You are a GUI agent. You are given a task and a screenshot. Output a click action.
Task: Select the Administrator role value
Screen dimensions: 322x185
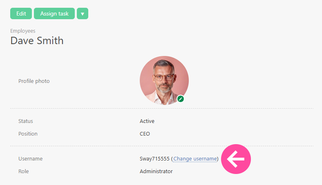pyautogui.click(x=156, y=172)
